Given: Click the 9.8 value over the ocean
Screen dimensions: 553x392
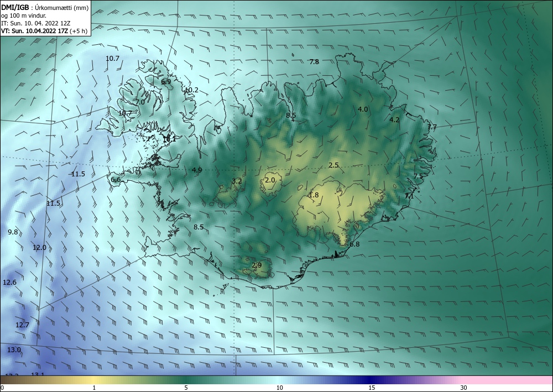Looking at the screenshot, I should (13, 232).
